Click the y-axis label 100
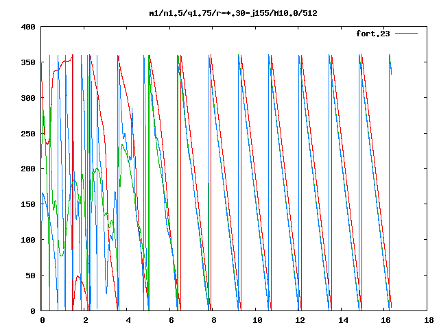 (x=28, y=240)
